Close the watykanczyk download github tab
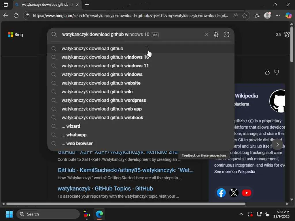This screenshot has width=295, height=221. click(x=77, y=5)
